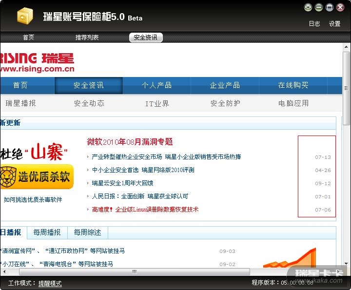Open article 人民日报:全面创新 瑞星获全球认可
The height and width of the screenshot is (290, 351).
(140, 196)
